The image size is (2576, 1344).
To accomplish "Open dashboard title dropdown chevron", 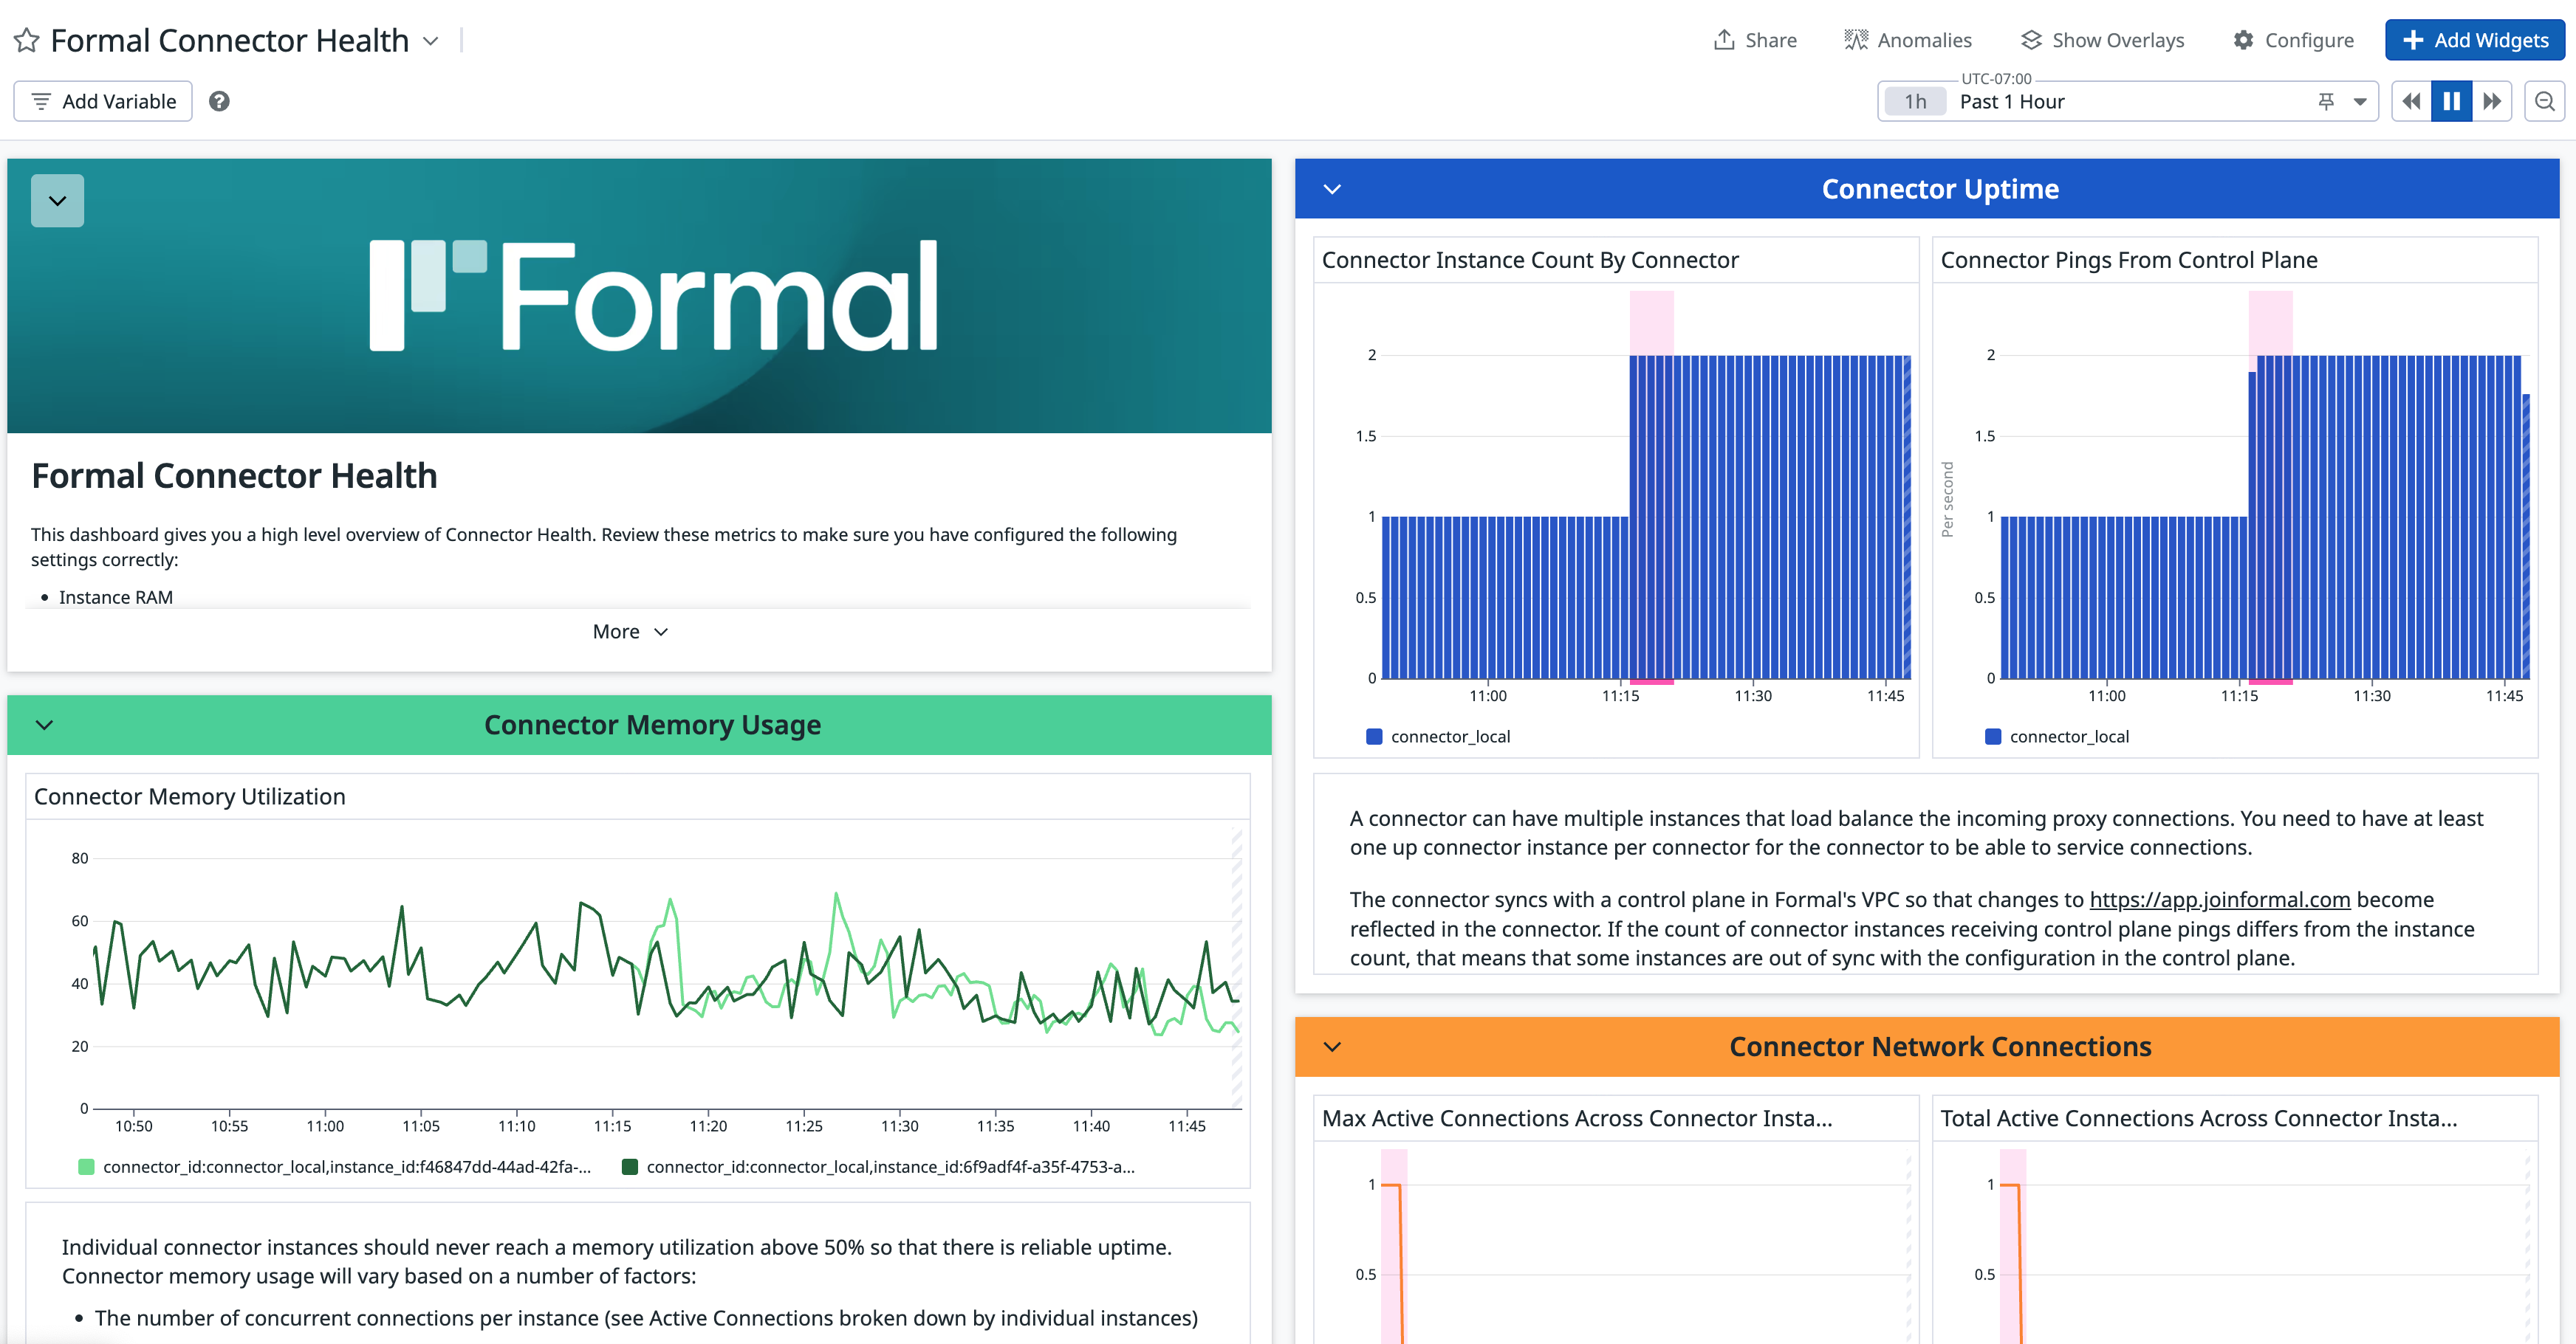I will [x=431, y=41].
